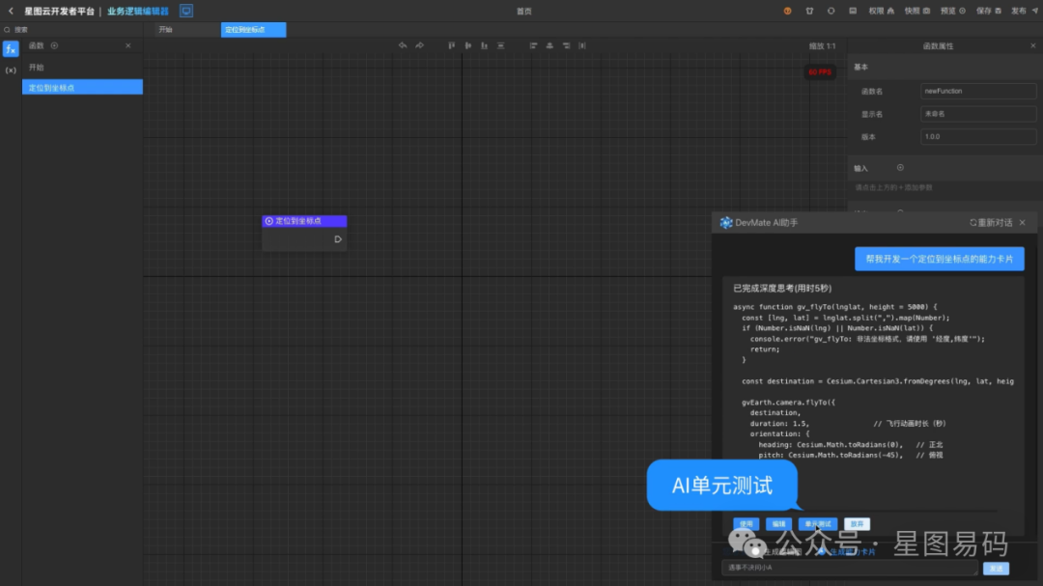Add a new function with plus icon beside 函数
The height and width of the screenshot is (586, 1043).
pyautogui.click(x=54, y=46)
